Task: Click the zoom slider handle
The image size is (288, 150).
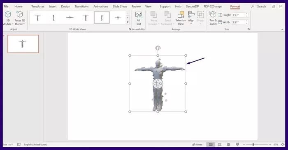Action: (253, 145)
